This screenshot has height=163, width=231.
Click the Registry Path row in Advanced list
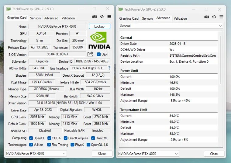point(168,56)
